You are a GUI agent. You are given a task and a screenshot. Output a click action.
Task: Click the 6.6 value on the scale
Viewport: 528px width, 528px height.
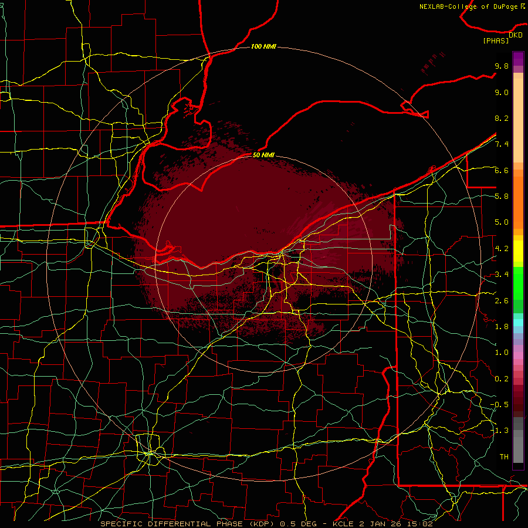502,170
